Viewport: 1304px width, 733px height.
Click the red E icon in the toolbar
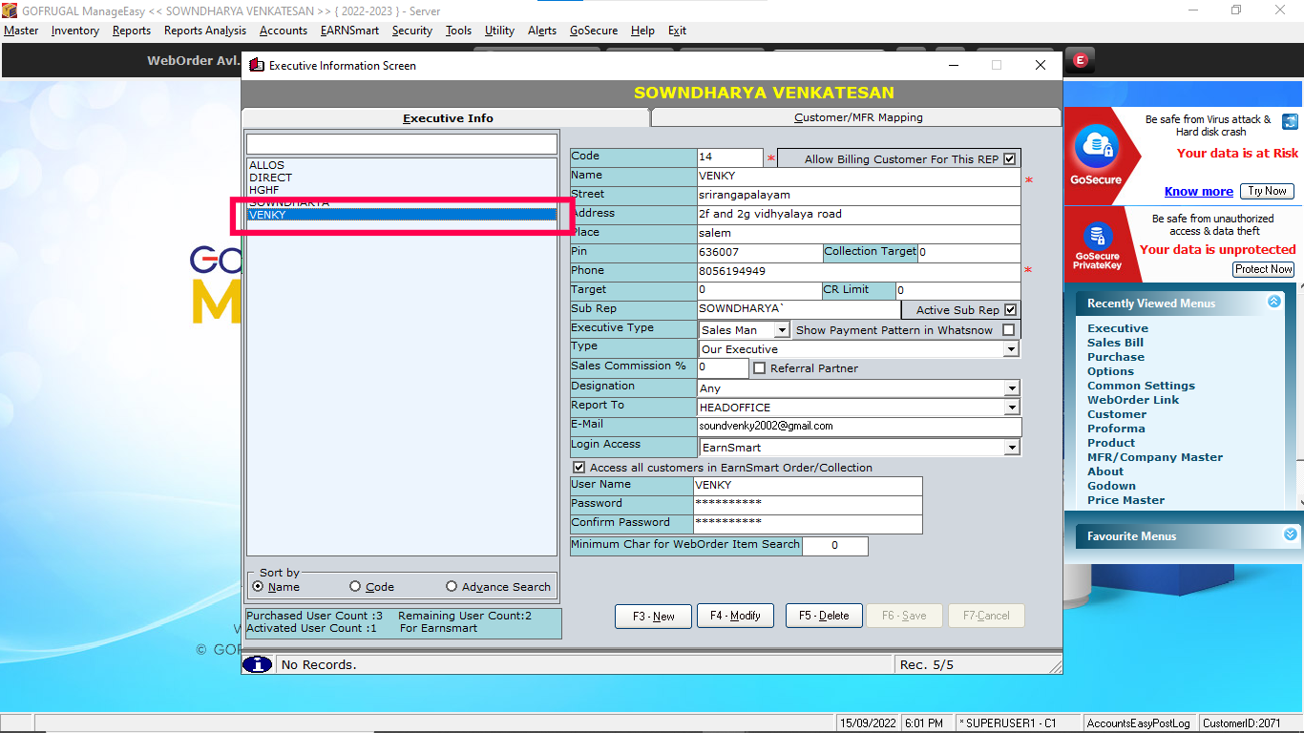click(1080, 60)
